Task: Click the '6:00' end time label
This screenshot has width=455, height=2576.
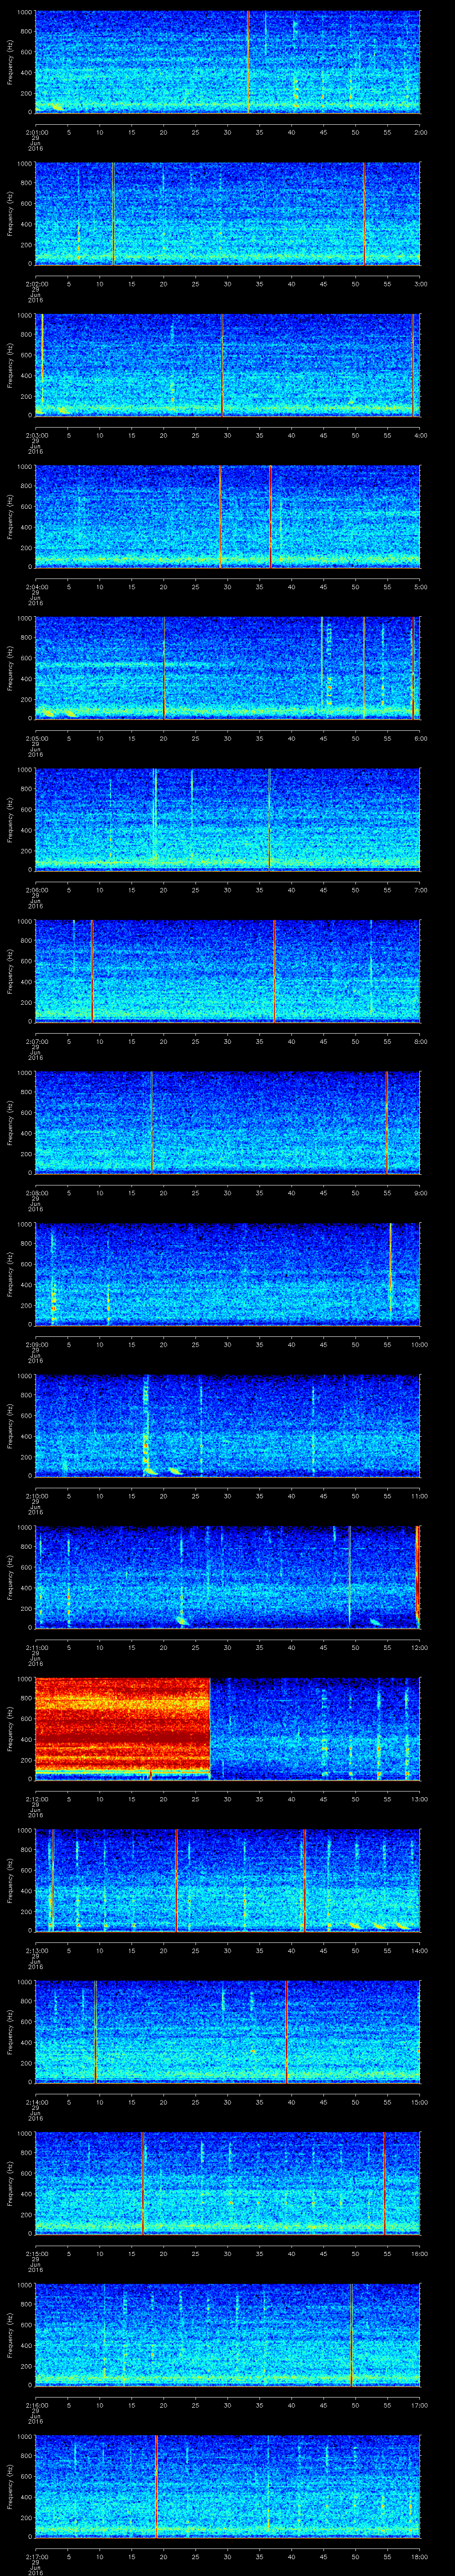Action: pyautogui.click(x=421, y=739)
